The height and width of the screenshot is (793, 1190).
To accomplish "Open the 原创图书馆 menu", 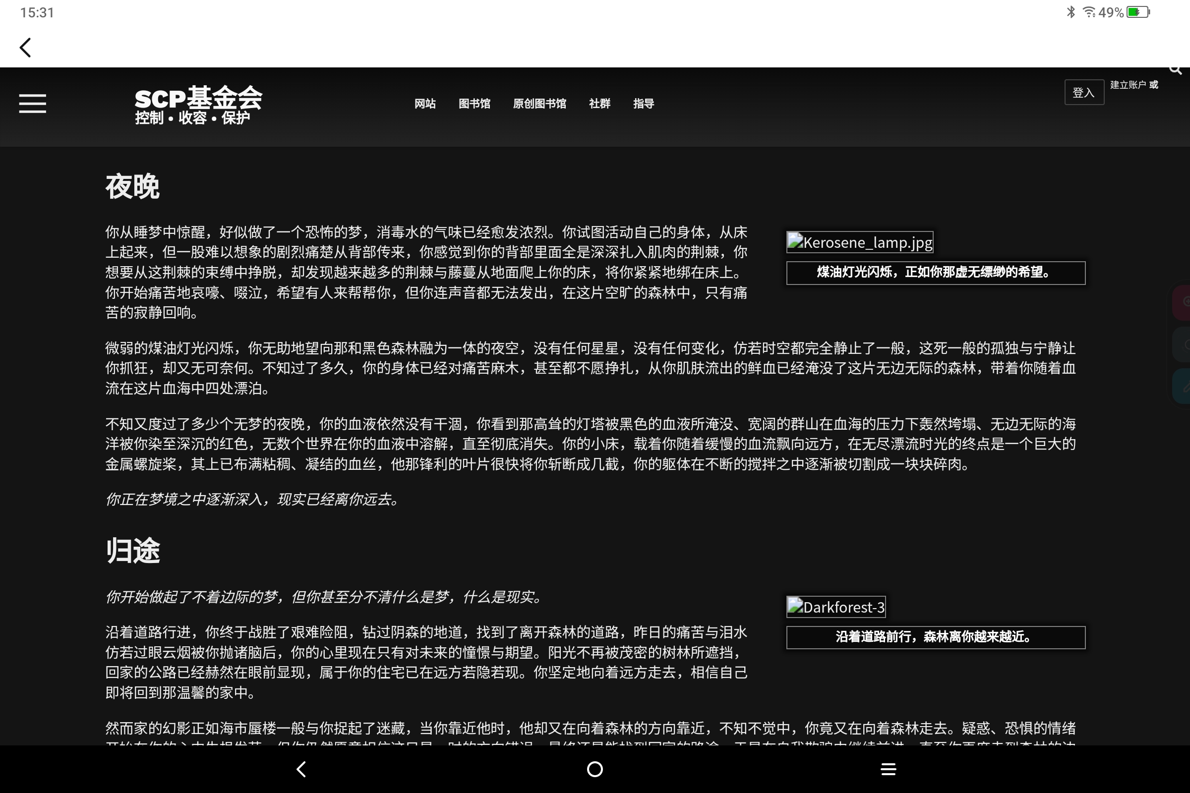I will pos(539,104).
